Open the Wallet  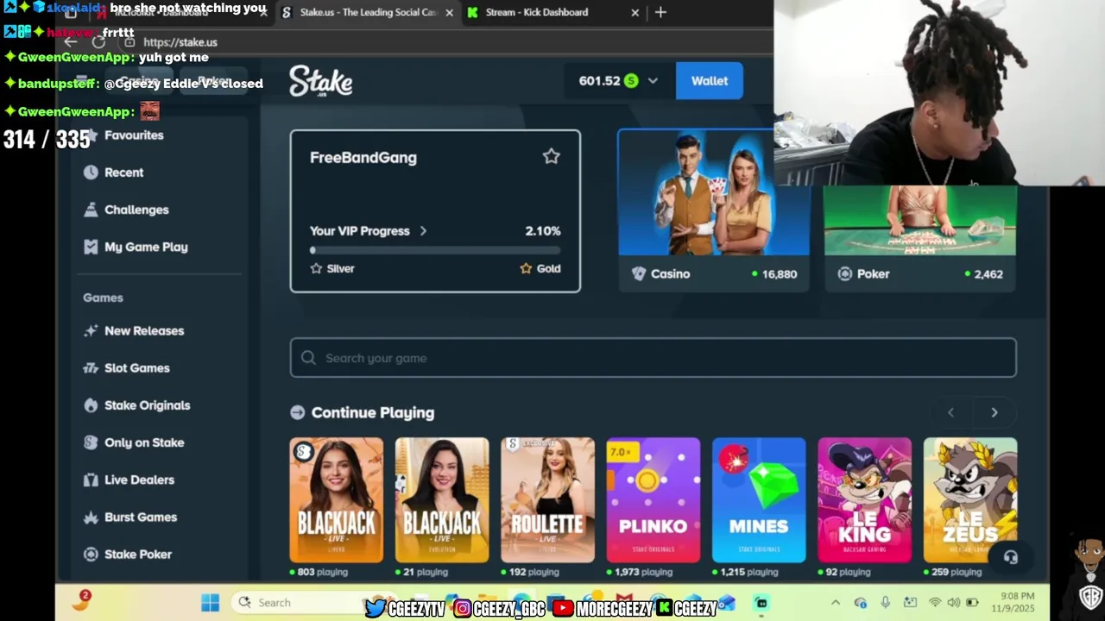(710, 81)
